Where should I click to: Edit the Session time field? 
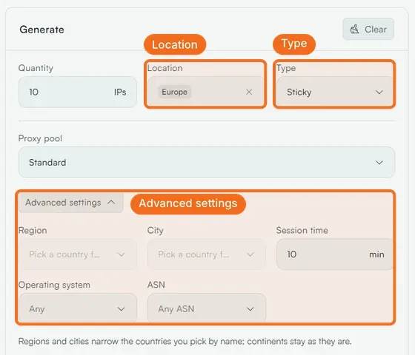coord(334,254)
